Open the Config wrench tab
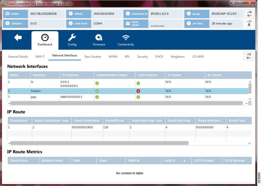Screen dimensions: 261x186 [x=72, y=40]
